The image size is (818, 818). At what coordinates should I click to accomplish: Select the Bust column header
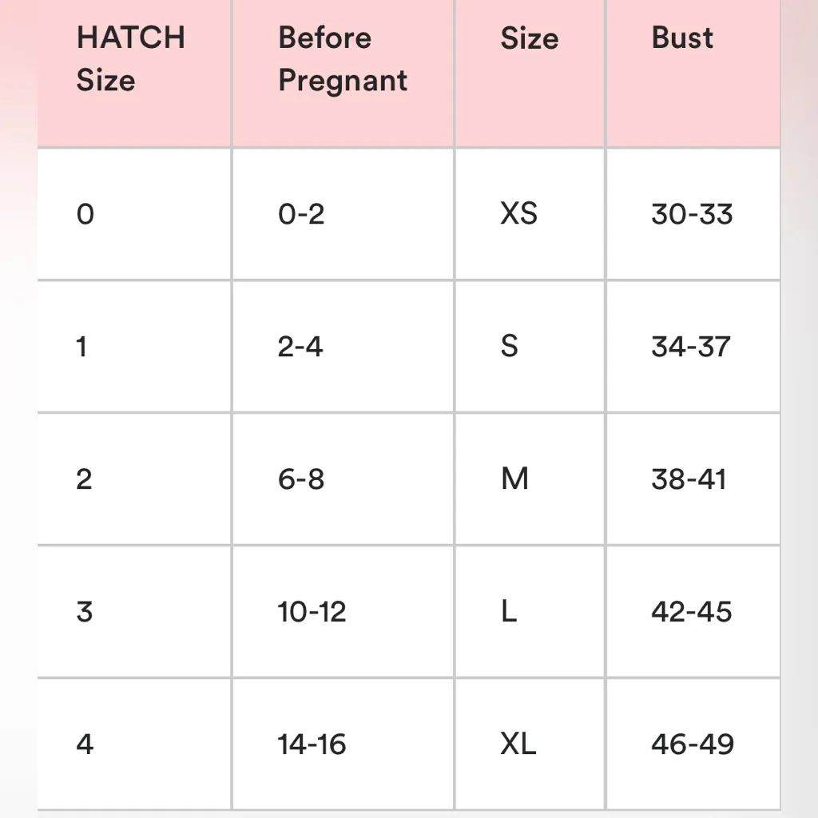[x=682, y=38]
